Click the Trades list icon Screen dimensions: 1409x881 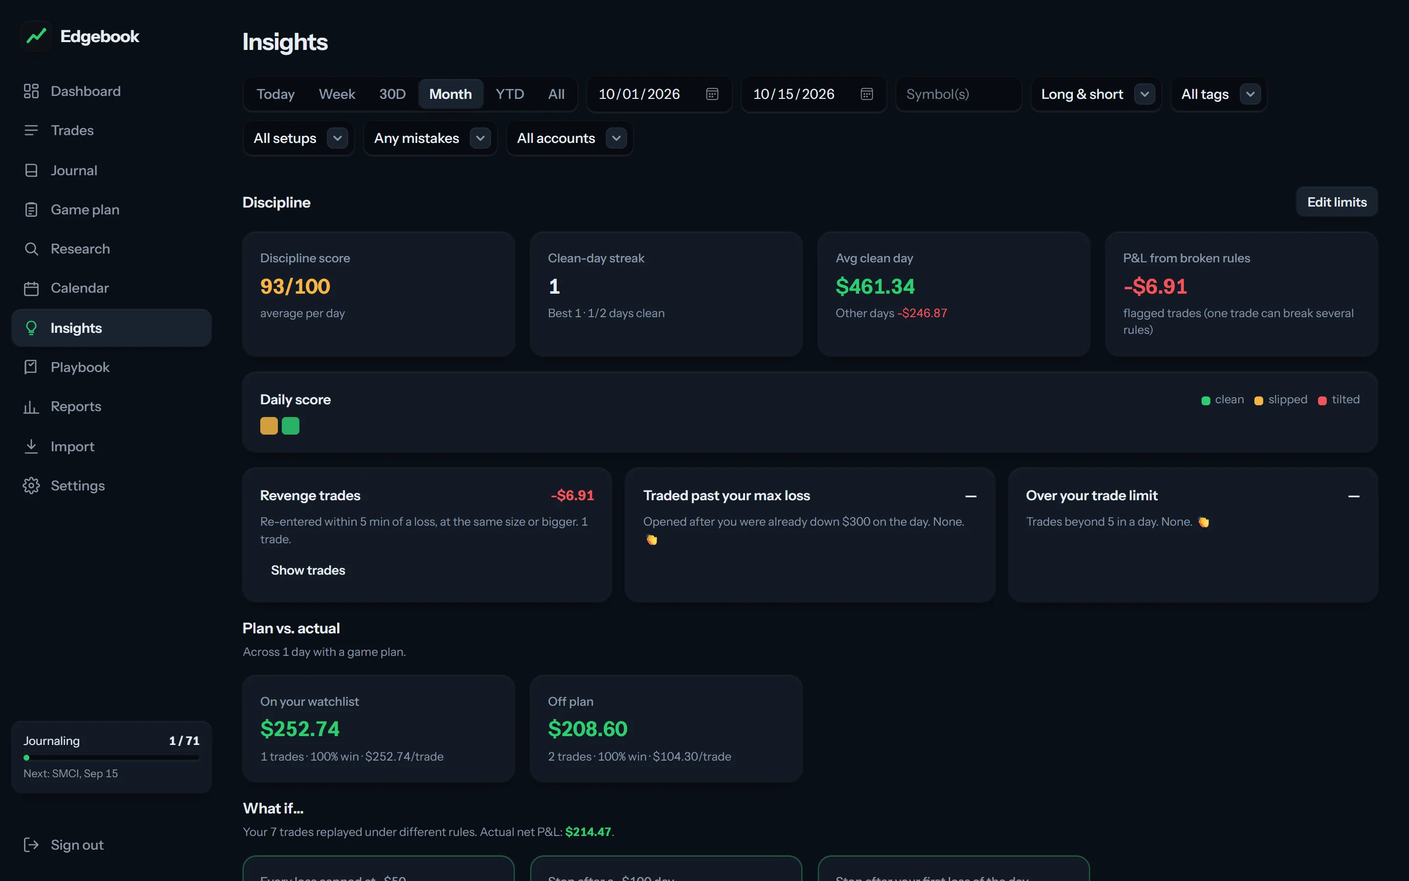click(x=31, y=130)
